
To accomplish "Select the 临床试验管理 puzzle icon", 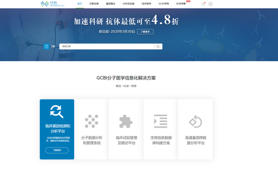I will (x=126, y=121).
